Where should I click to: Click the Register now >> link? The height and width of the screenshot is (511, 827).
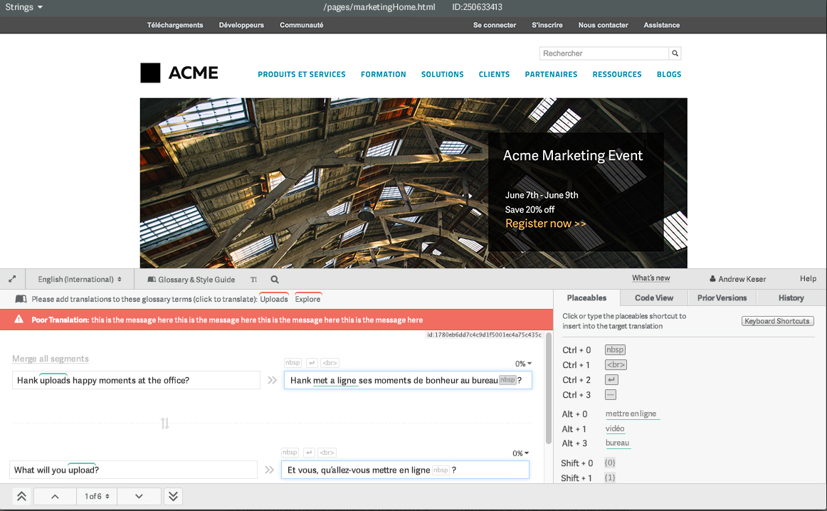coord(545,223)
